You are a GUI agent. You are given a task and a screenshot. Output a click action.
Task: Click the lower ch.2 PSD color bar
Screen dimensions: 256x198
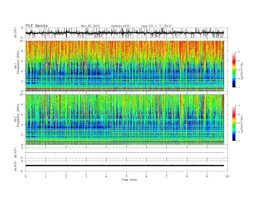(234, 123)
